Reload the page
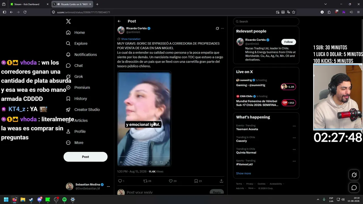The height and width of the screenshot is (204, 363). [25, 12]
